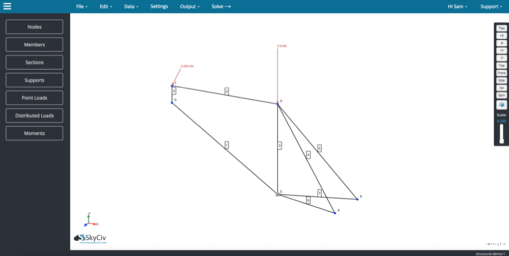Click the SkyCiv logo
Viewport: 509px width, 256px height.
[x=90, y=238]
